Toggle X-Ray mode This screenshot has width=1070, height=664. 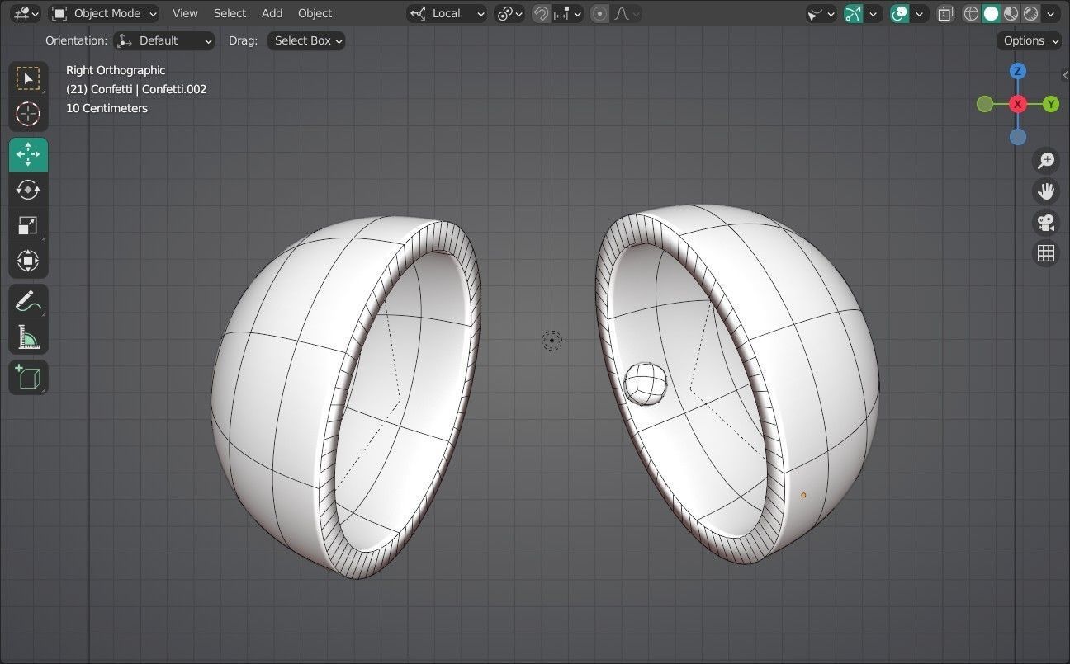point(946,13)
